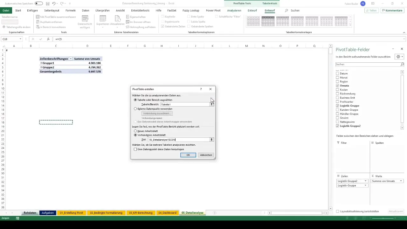Click Verknüpfung aufheben
Viewport: 407px width, 229px height.
141,27
